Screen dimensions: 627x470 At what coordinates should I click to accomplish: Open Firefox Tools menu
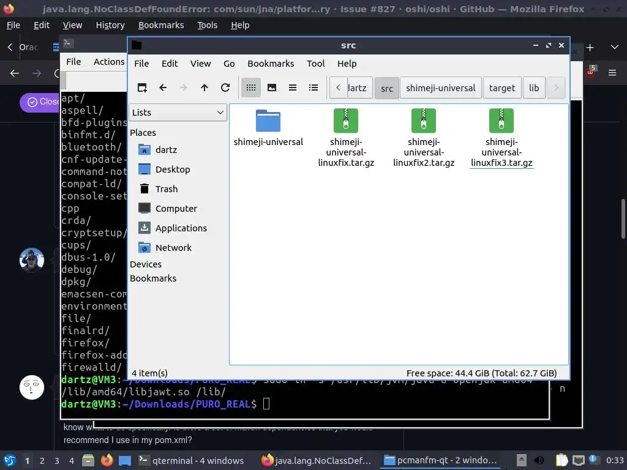pyautogui.click(x=207, y=25)
